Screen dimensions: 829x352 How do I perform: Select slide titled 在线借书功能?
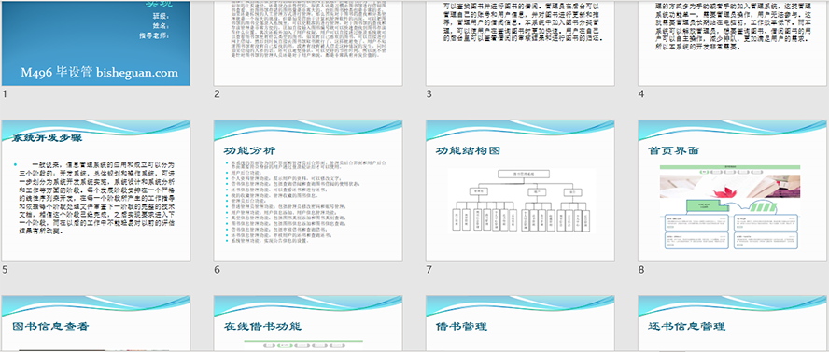click(x=308, y=323)
